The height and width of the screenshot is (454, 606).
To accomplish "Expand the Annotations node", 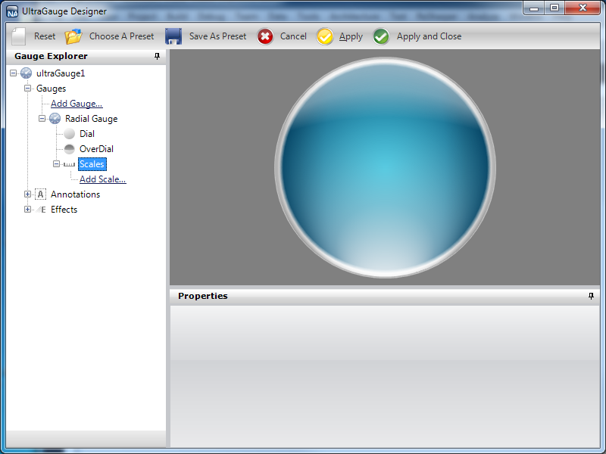I will (28, 194).
